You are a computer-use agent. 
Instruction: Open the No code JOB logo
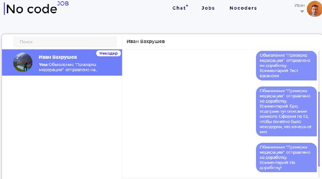(36, 8)
